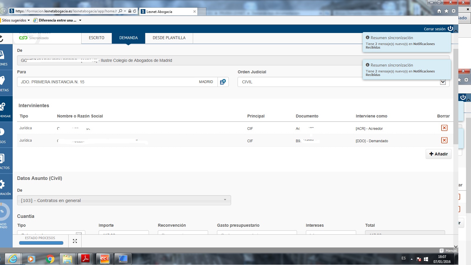Switch to the ESCRITO tab
This screenshot has height=265, width=471.
click(x=97, y=38)
